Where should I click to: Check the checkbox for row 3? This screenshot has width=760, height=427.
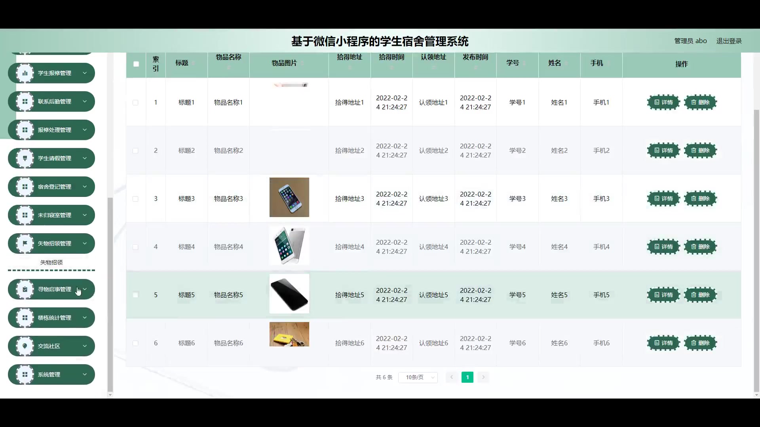coord(135,199)
